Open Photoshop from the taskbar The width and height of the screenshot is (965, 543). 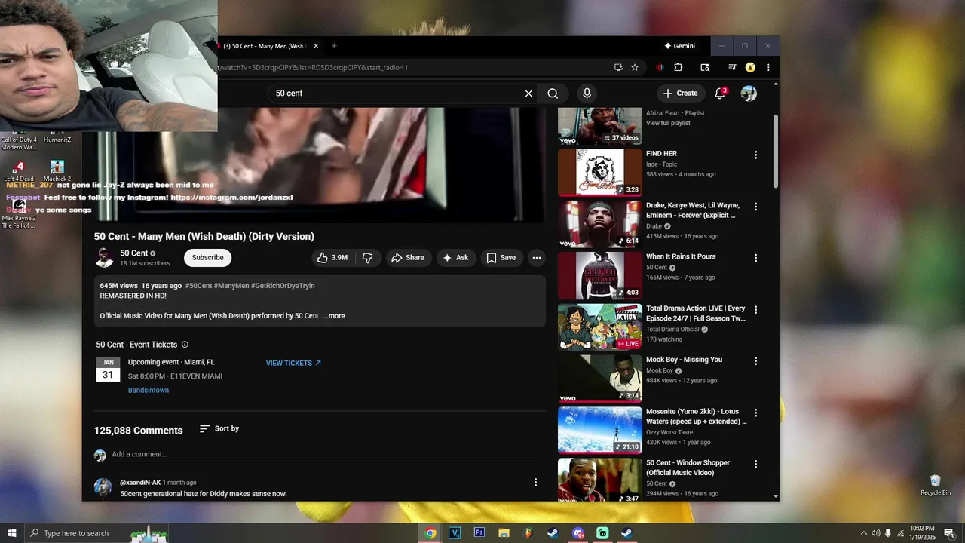479,533
